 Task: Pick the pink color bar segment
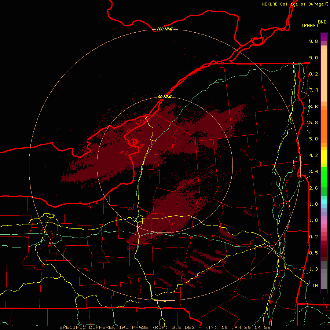tap(324, 222)
